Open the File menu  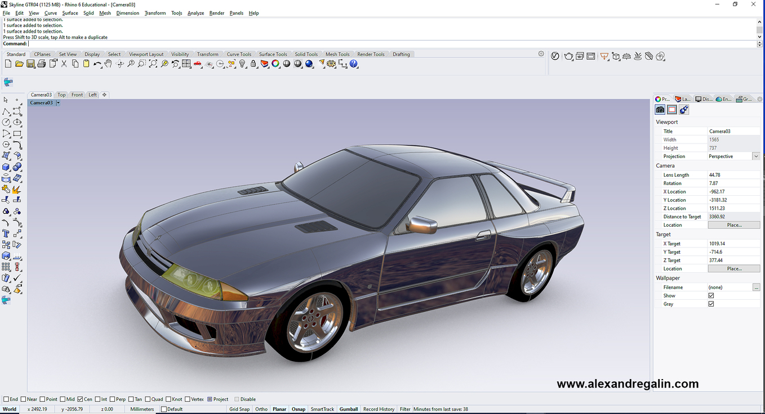click(x=6, y=13)
